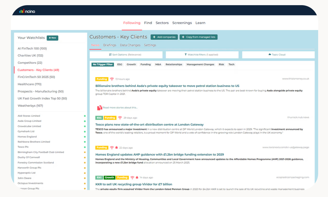The width and height of the screenshot is (328, 197).
Task: Click Funding tag on Asda article
Action: point(102,79)
